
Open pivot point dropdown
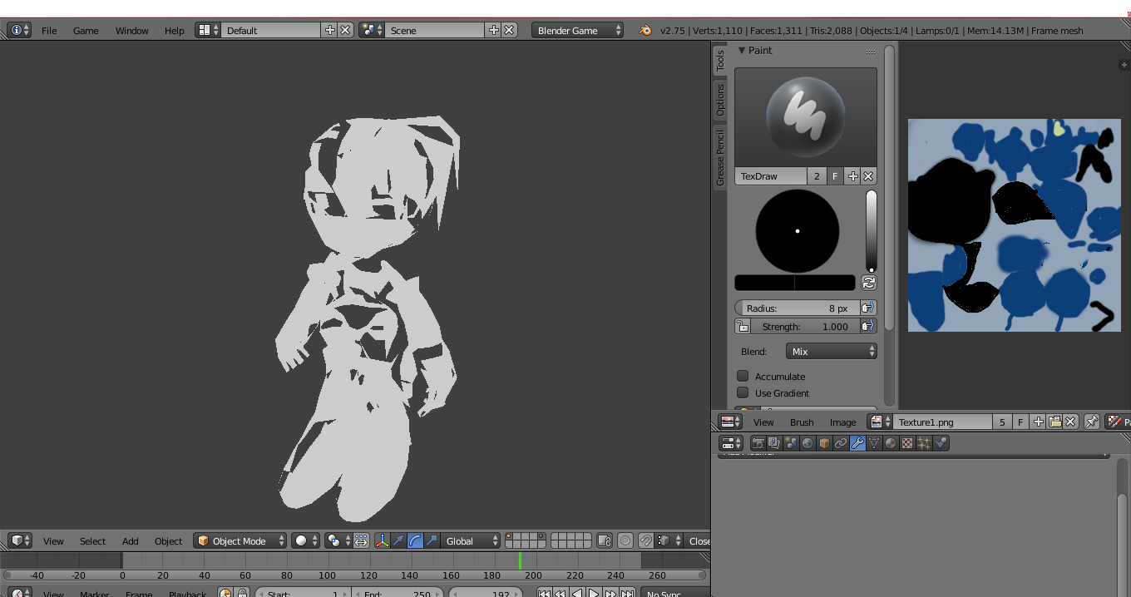(338, 540)
